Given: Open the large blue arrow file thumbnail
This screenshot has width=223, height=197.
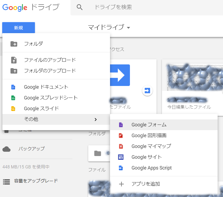Looking at the screenshot, I should [x=120, y=75].
